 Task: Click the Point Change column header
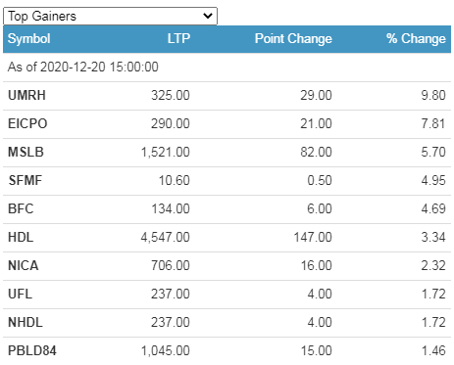click(x=293, y=38)
